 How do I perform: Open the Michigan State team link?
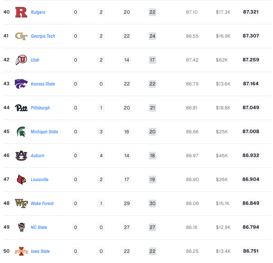[x=44, y=132]
